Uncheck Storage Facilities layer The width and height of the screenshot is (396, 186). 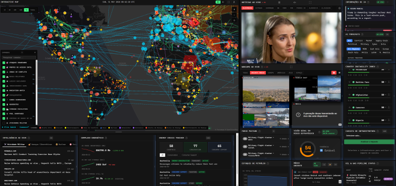4,109
